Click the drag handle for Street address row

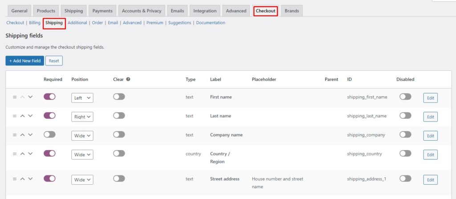(x=15, y=179)
